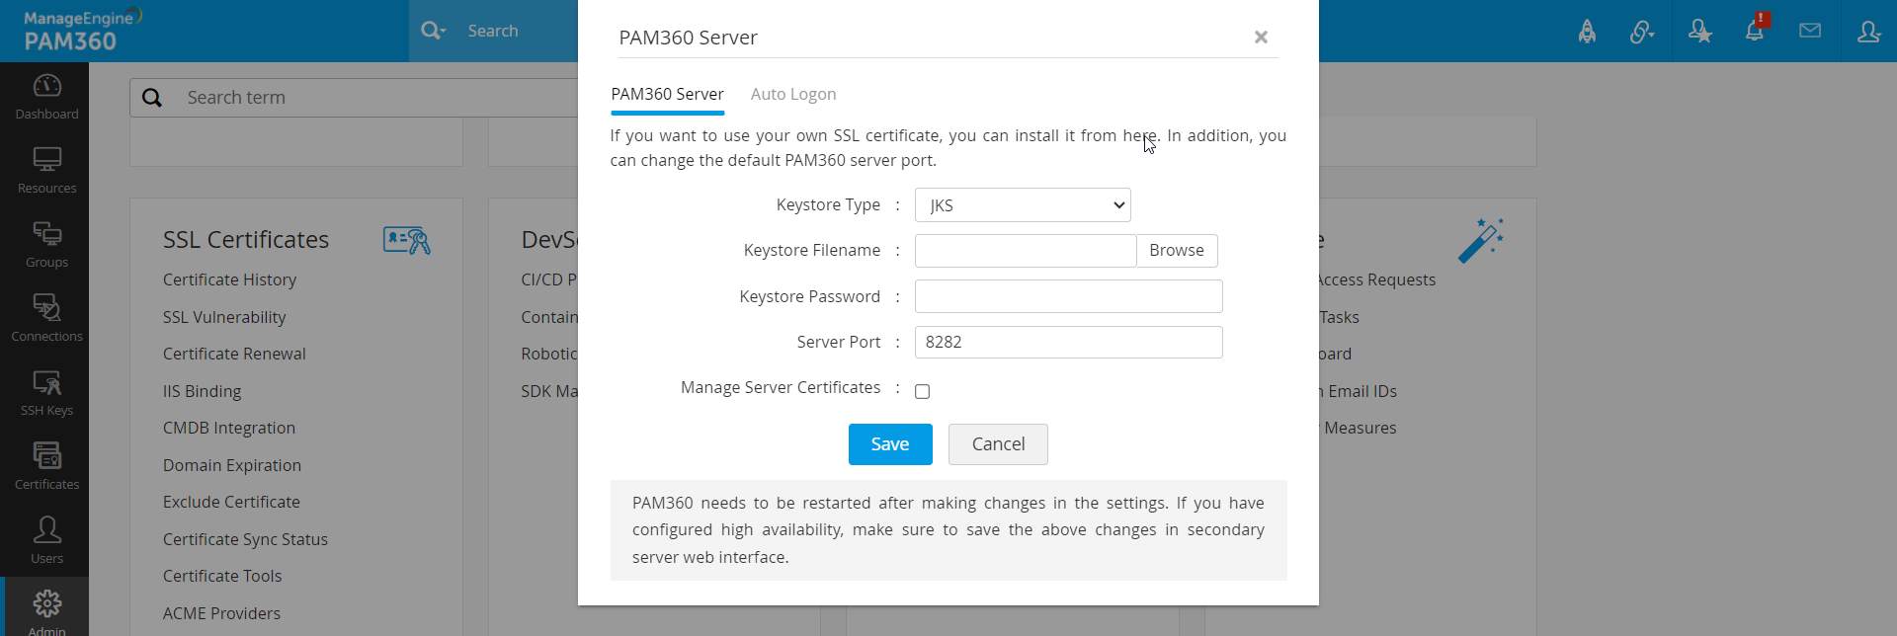Open Connections in the sidebar
Image resolution: width=1897 pixels, height=636 pixels.
tap(46, 319)
